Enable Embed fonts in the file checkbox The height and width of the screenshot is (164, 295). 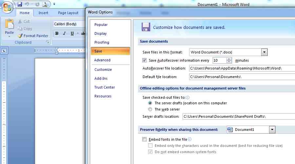click(x=144, y=139)
